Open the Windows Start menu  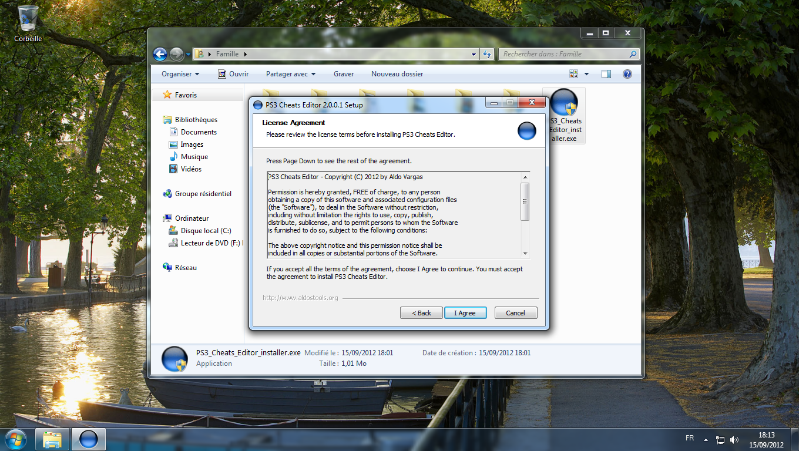point(16,439)
